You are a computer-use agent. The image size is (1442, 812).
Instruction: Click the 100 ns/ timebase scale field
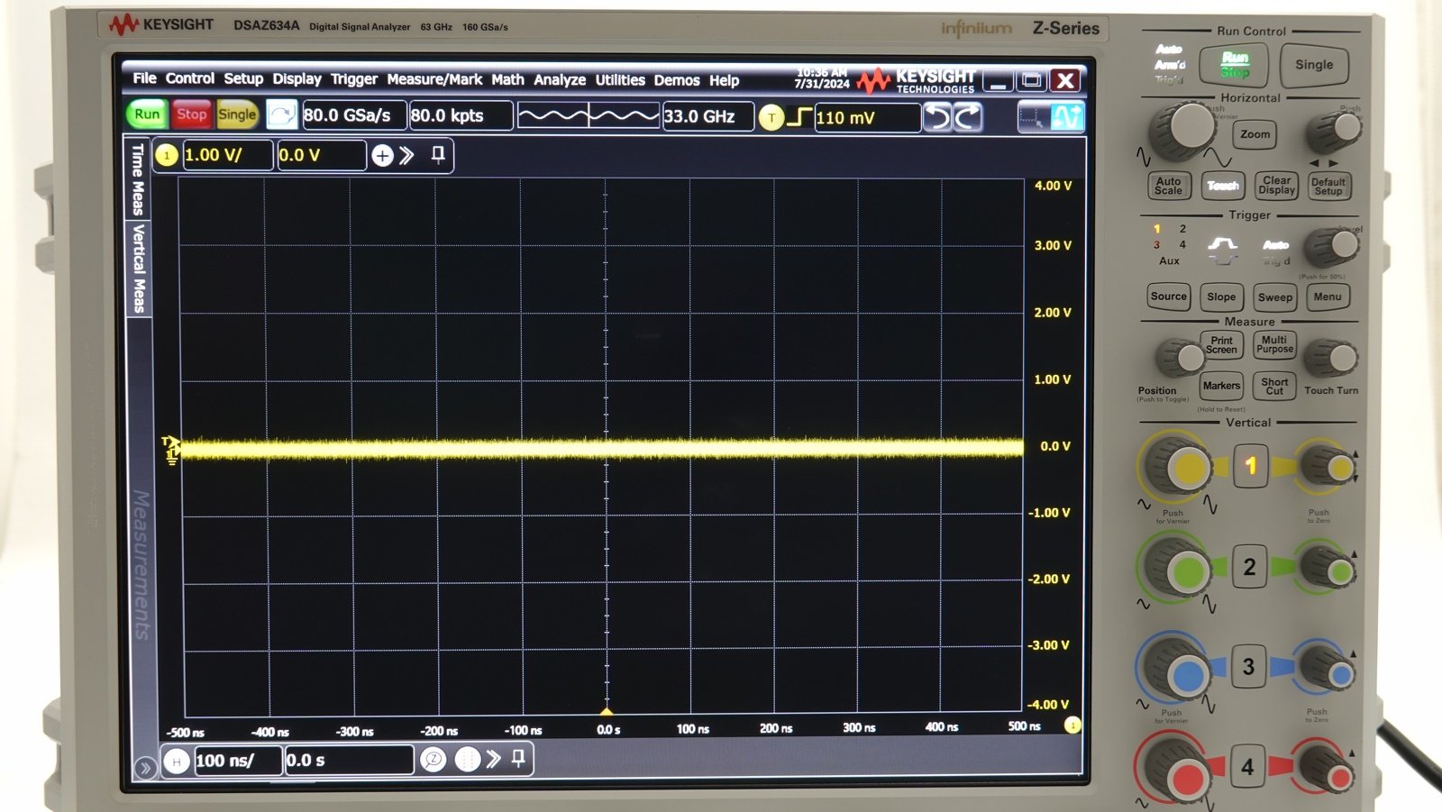pos(238,761)
